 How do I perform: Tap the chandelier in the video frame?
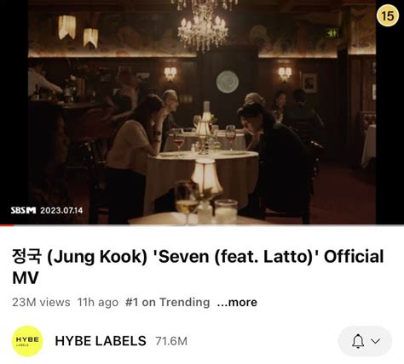click(x=204, y=26)
